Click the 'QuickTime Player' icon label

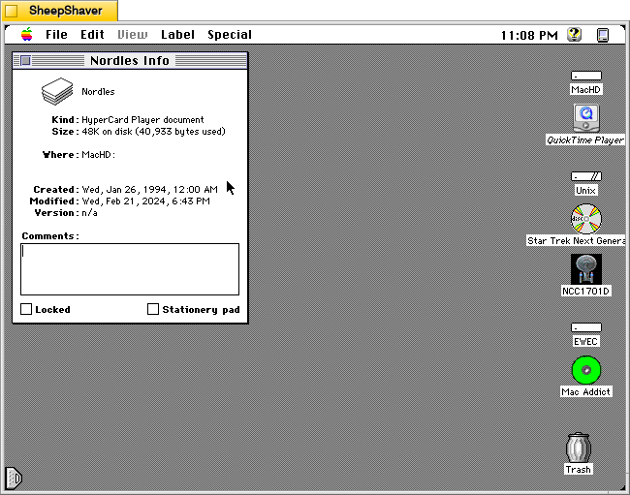pos(585,140)
